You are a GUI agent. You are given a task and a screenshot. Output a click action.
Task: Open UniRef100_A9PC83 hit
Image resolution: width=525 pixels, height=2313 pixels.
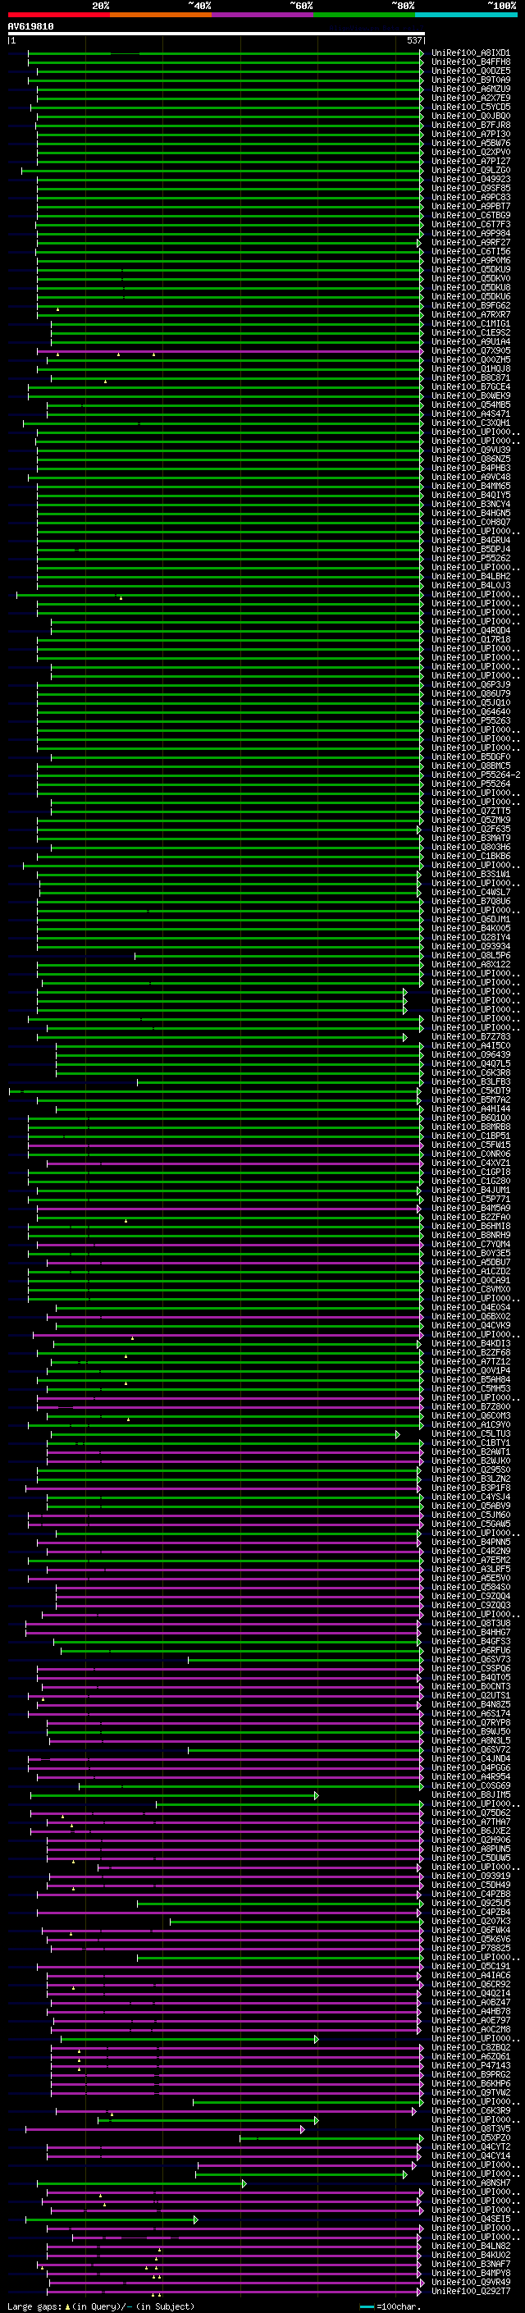click(470, 197)
